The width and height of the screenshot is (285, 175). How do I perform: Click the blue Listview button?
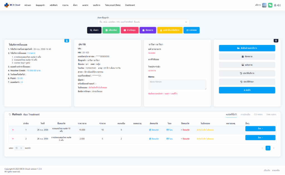pos(191,30)
